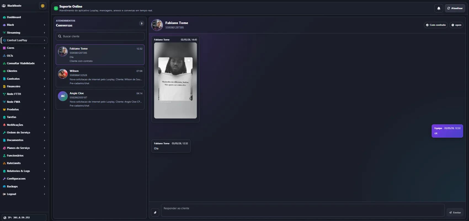Open the notifications bell in header

[439, 8]
